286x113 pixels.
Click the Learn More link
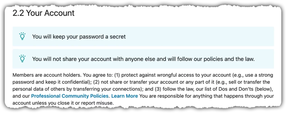[x=125, y=96]
